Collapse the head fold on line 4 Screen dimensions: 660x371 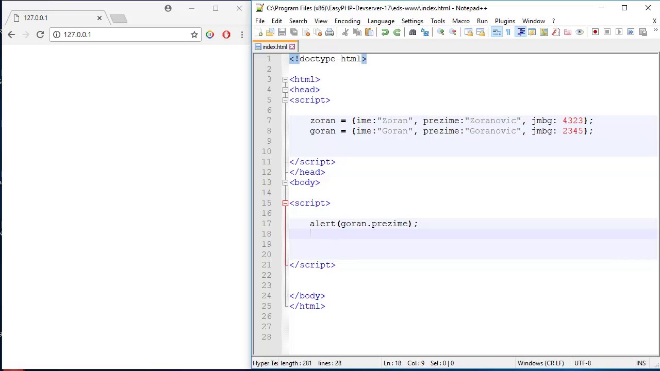(285, 90)
